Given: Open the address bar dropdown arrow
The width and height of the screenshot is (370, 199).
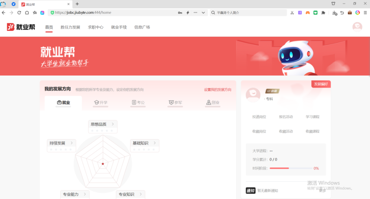Looking at the screenshot, I should [x=203, y=13].
